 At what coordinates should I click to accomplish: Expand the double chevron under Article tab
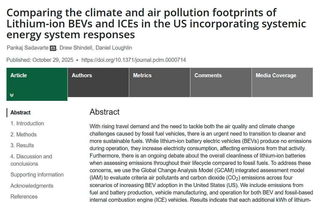pyautogui.click(x=12, y=95)
